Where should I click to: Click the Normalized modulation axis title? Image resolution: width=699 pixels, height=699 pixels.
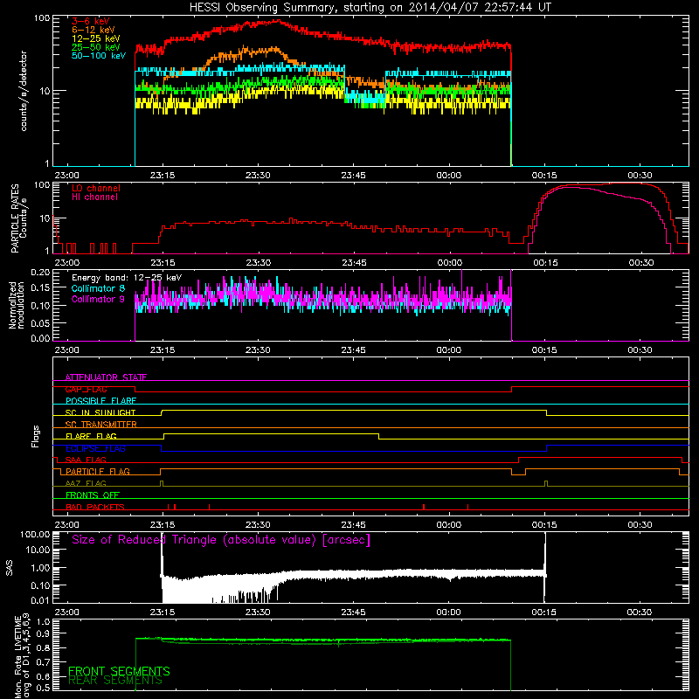coord(17,305)
